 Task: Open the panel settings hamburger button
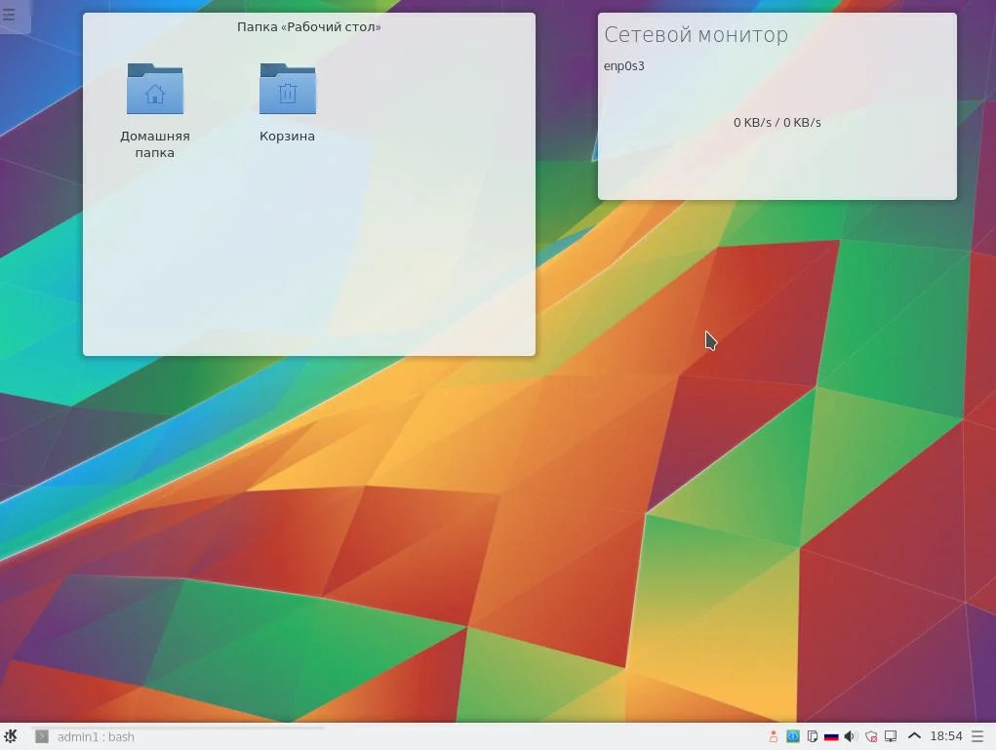tap(977, 736)
